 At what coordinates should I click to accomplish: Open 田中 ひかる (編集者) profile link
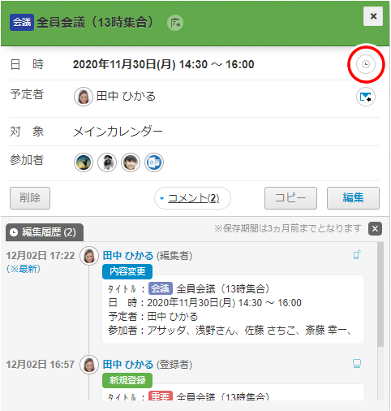point(128,256)
